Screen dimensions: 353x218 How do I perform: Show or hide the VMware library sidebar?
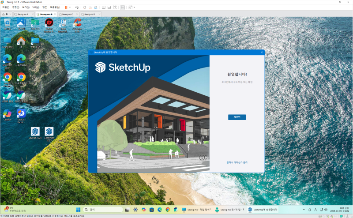click(104, 8)
